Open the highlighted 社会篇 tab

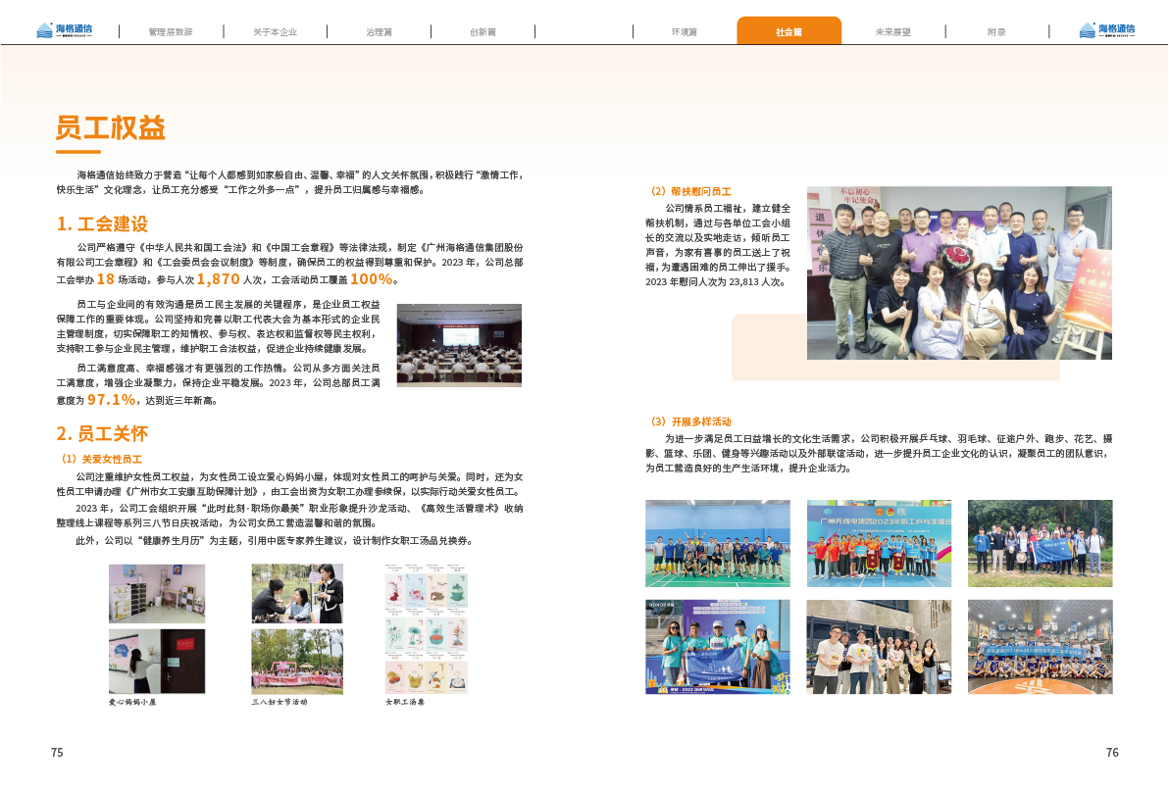pos(788,31)
